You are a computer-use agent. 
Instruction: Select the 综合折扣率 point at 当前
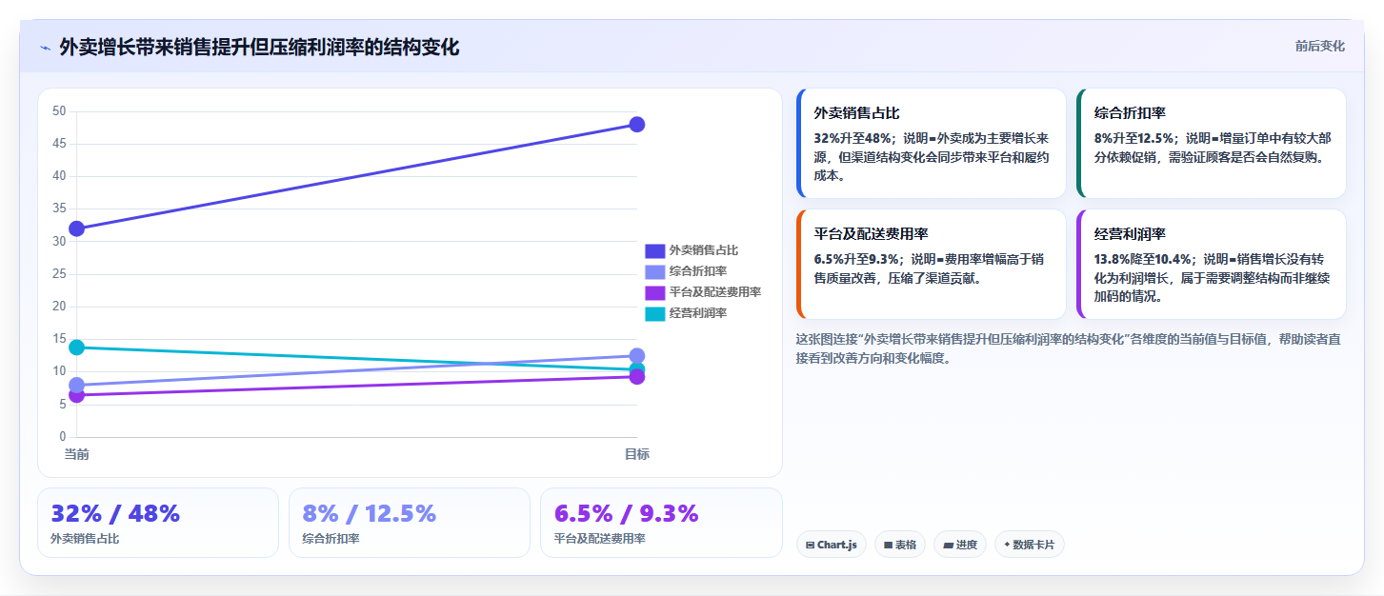pyautogui.click(x=76, y=386)
